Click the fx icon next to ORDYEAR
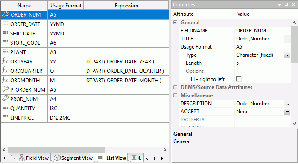 (x=5, y=61)
